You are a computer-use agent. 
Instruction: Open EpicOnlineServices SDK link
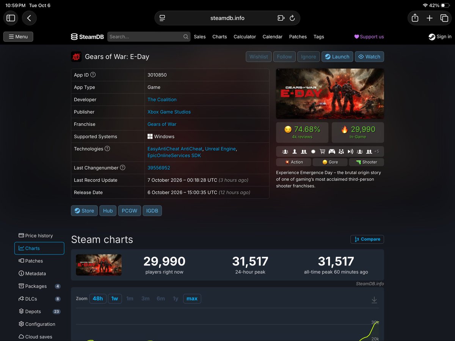coord(174,156)
